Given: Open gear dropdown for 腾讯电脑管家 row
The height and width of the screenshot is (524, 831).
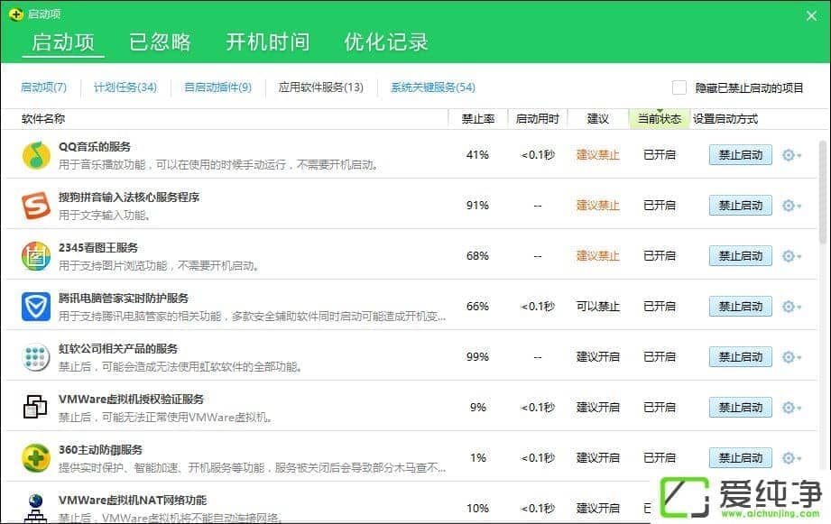Looking at the screenshot, I should click(791, 307).
